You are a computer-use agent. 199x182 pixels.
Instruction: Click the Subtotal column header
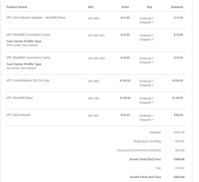(177, 7)
